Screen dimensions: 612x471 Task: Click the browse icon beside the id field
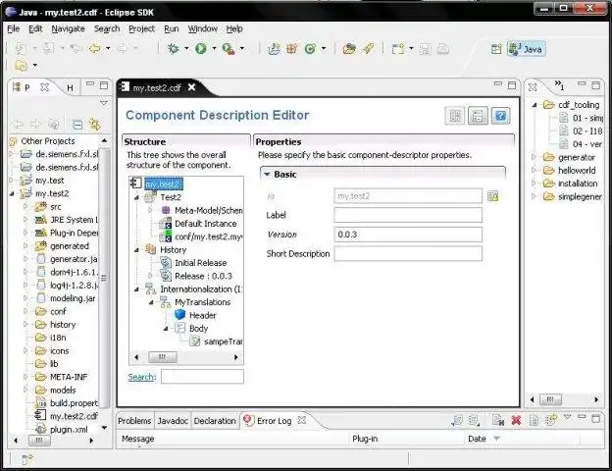pos(493,196)
